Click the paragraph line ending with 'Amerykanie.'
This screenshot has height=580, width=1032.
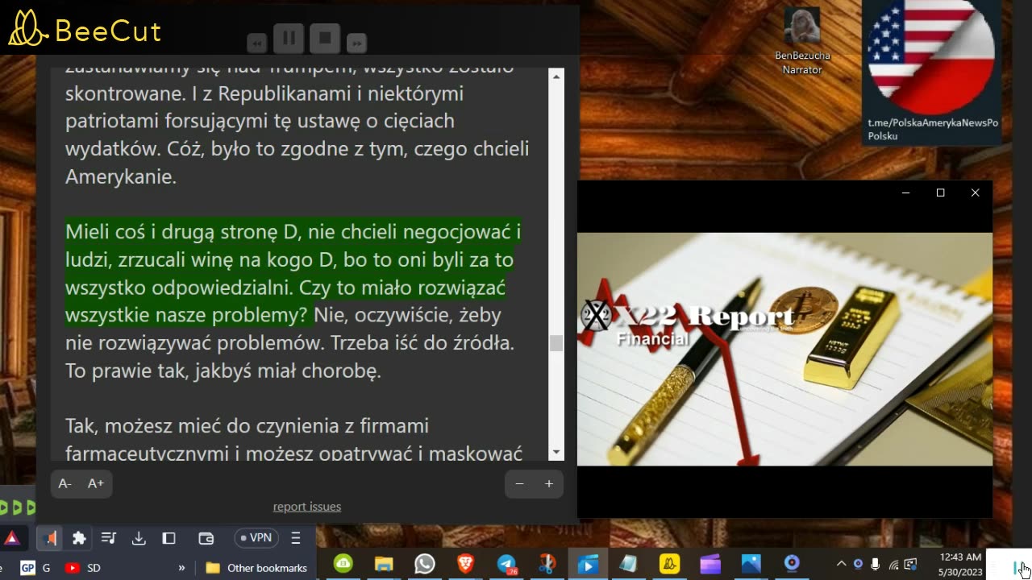(121, 176)
